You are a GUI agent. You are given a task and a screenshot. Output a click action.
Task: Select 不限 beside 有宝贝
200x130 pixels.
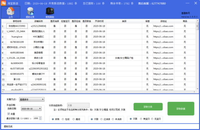coord(131,119)
